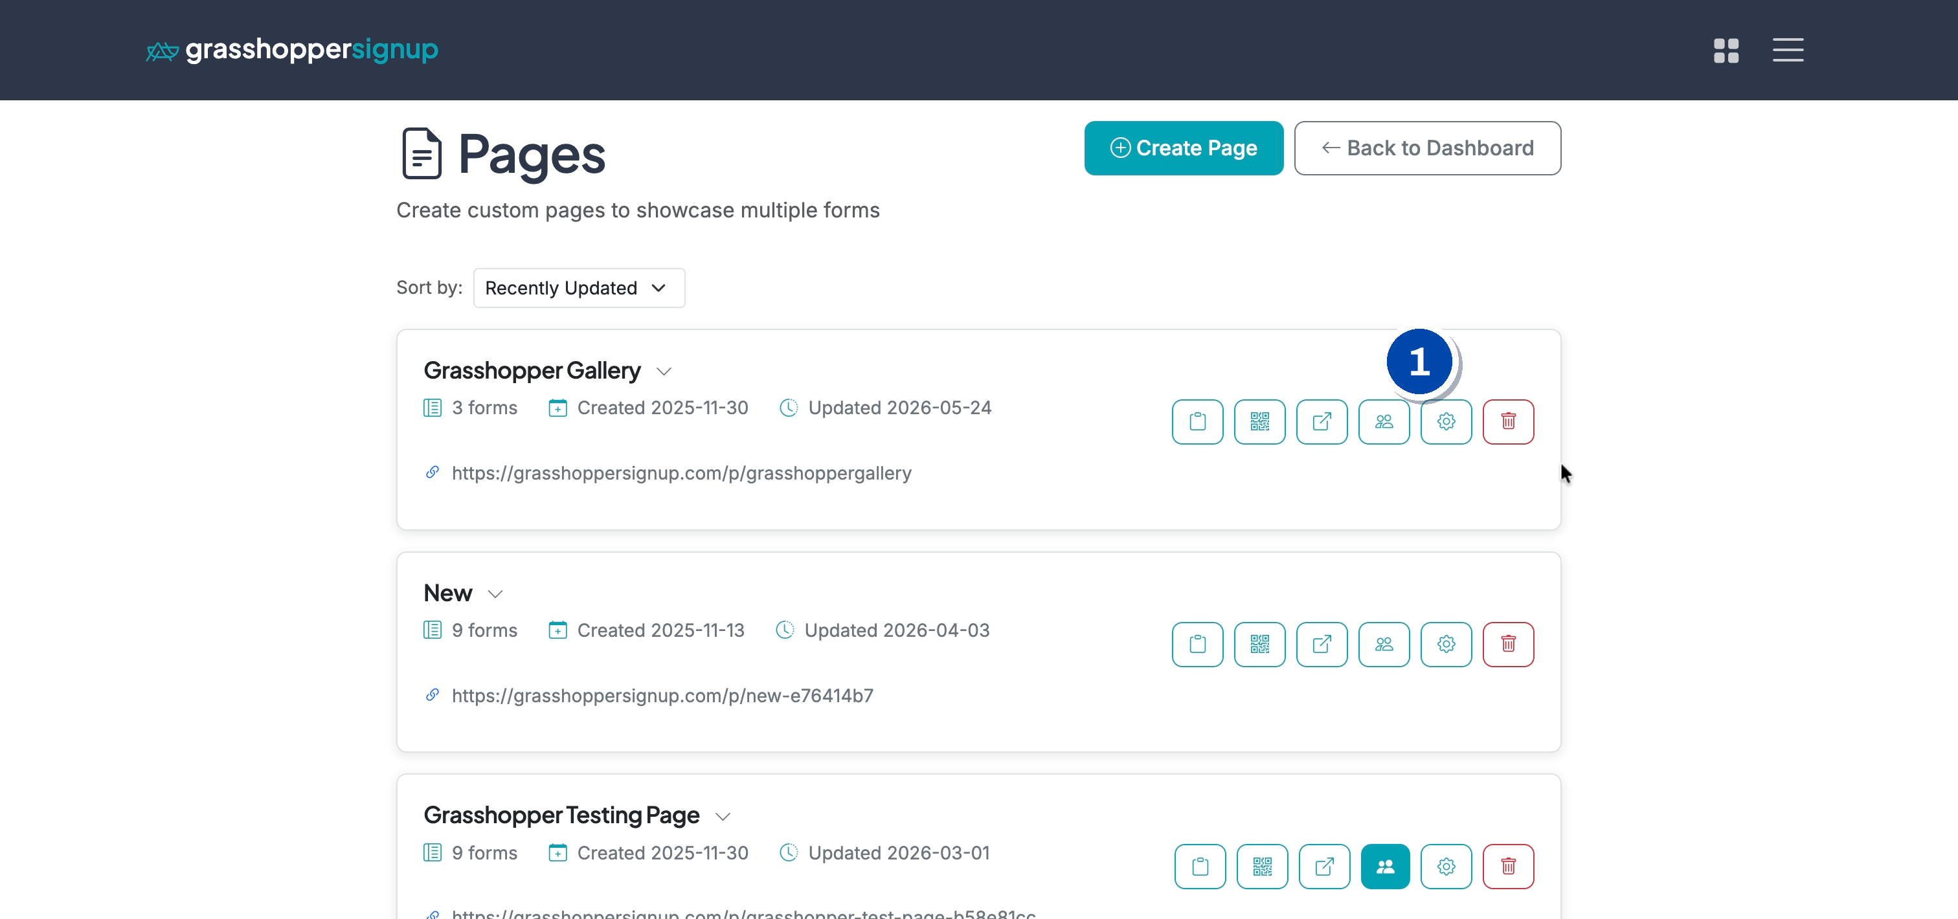This screenshot has width=1958, height=919.
Task: Show QR code for Grasshopper Gallery
Action: point(1259,421)
